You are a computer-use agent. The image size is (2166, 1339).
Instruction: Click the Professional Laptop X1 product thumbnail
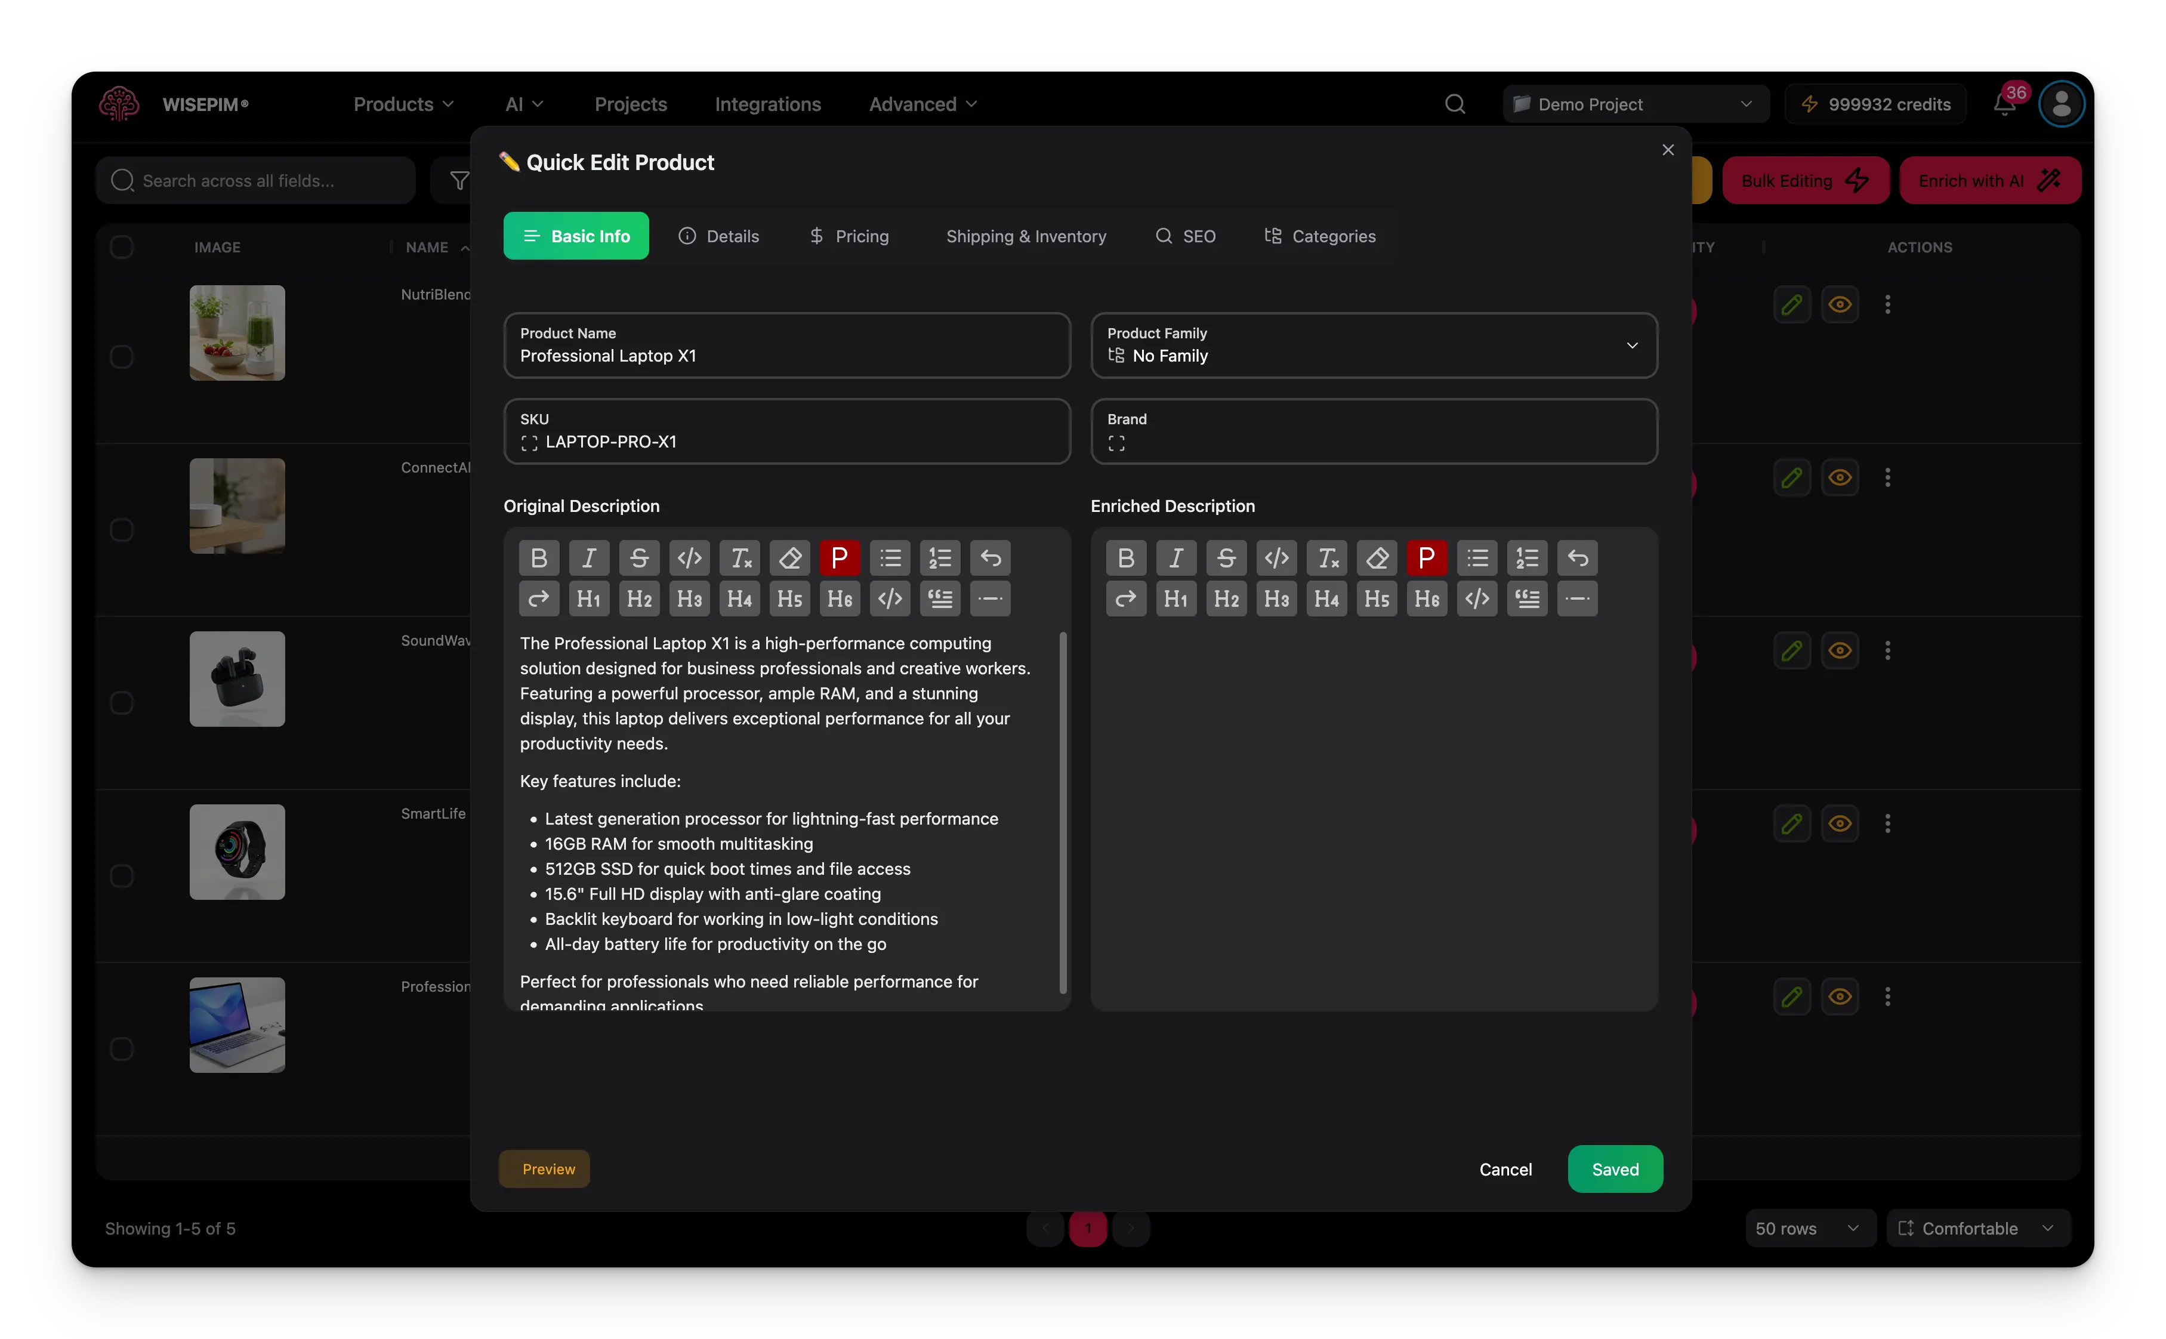(236, 1025)
